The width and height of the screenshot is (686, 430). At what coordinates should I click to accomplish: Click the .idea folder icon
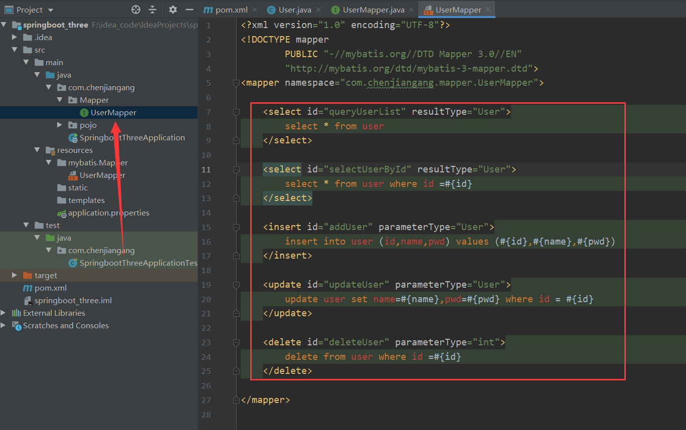click(x=27, y=37)
